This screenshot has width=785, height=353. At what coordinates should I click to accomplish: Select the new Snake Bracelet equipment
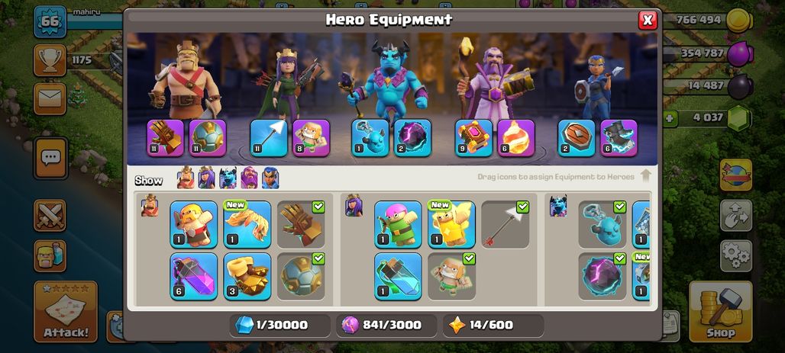pyautogui.click(x=247, y=224)
